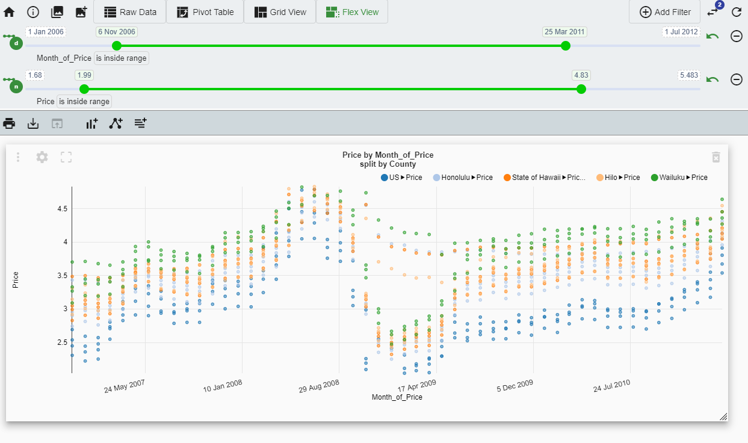Click the 4.83 upper price value
Viewport: 748px width, 443px height.
581,75
